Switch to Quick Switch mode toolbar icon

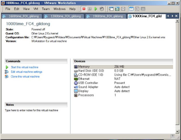pyautogui.click(x=117, y=9)
